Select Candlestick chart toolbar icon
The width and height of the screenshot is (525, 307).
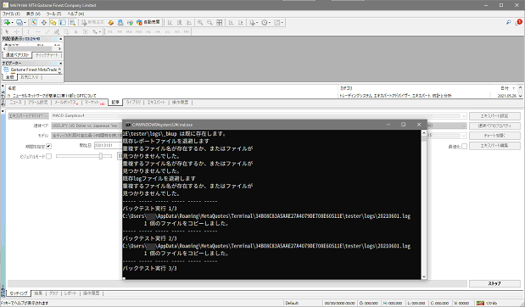click(180, 22)
